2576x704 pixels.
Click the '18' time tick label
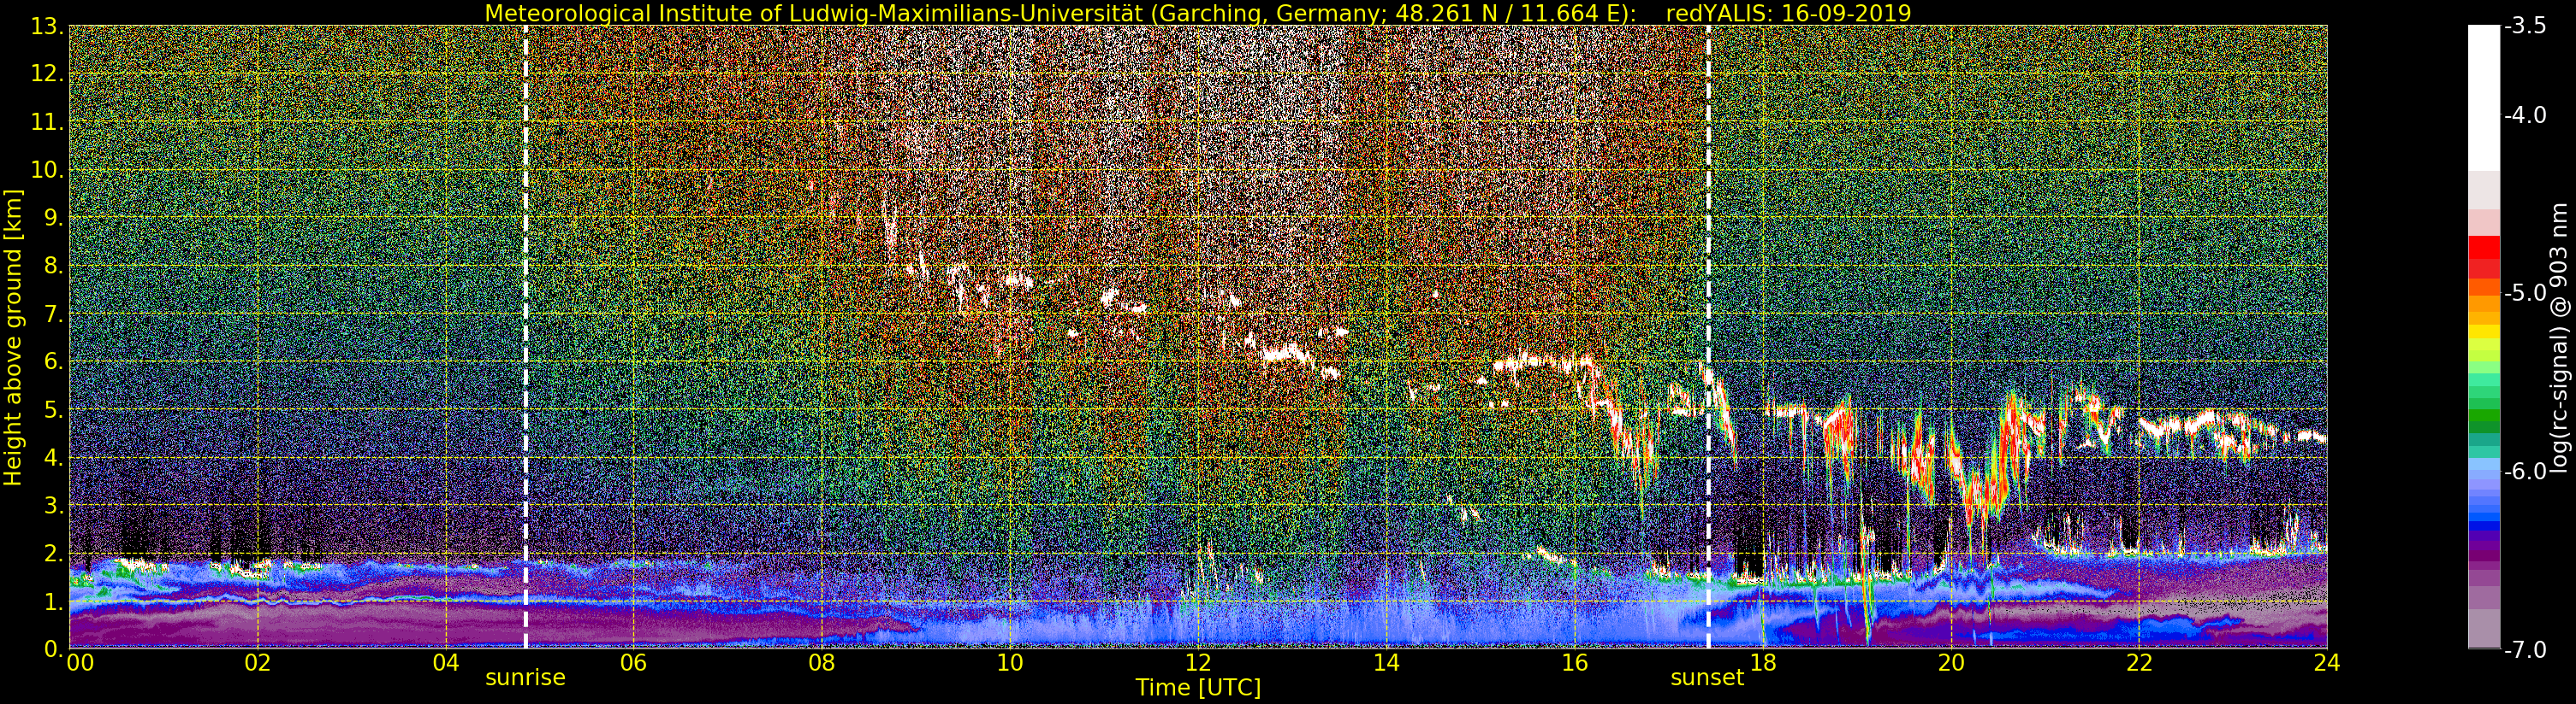pyautogui.click(x=1762, y=663)
